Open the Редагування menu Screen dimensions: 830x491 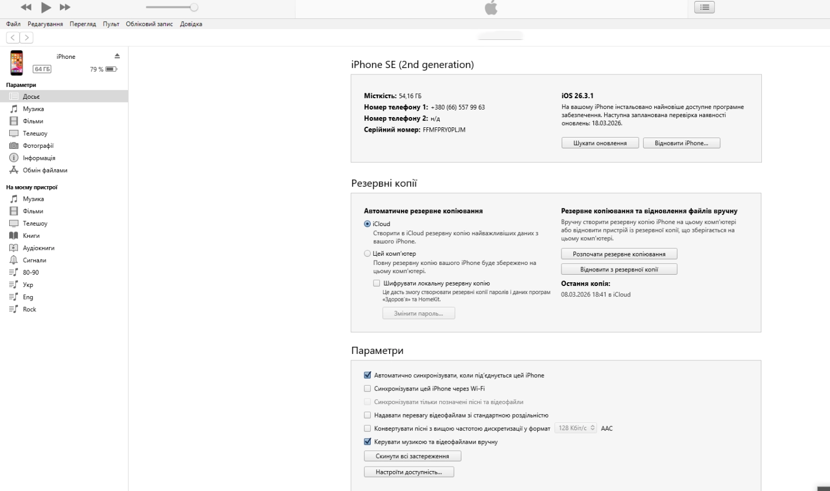[x=45, y=24]
